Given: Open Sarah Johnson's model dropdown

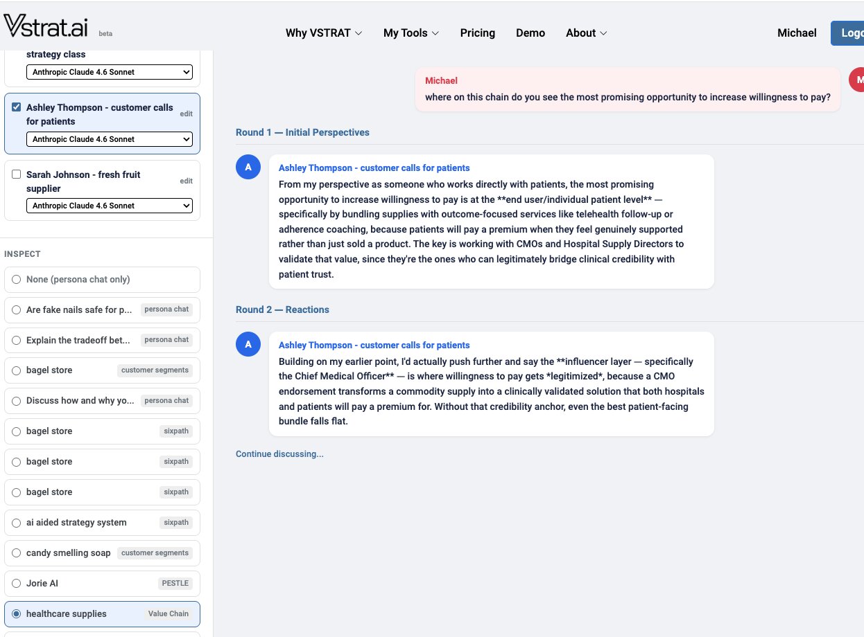Looking at the screenshot, I should (x=109, y=206).
